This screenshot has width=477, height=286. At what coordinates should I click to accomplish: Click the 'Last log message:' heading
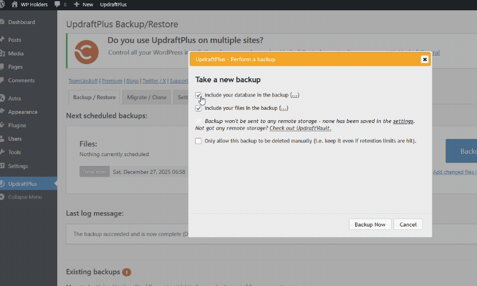coord(94,213)
